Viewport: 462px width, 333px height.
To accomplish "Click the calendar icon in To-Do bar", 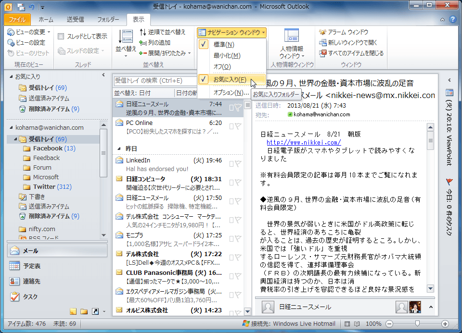I will (x=449, y=93).
